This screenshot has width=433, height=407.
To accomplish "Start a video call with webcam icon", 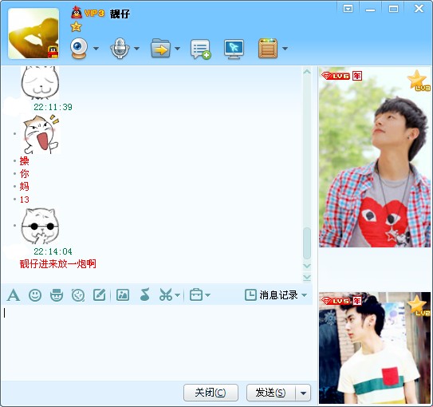I will (79, 49).
